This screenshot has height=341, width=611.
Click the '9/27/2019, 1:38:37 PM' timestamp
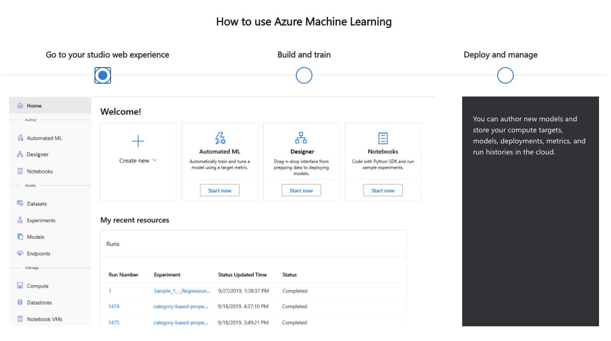click(x=243, y=291)
